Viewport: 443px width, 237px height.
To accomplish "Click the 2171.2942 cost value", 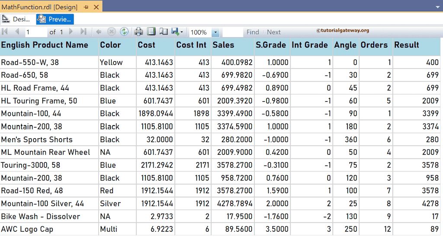I will (157, 165).
